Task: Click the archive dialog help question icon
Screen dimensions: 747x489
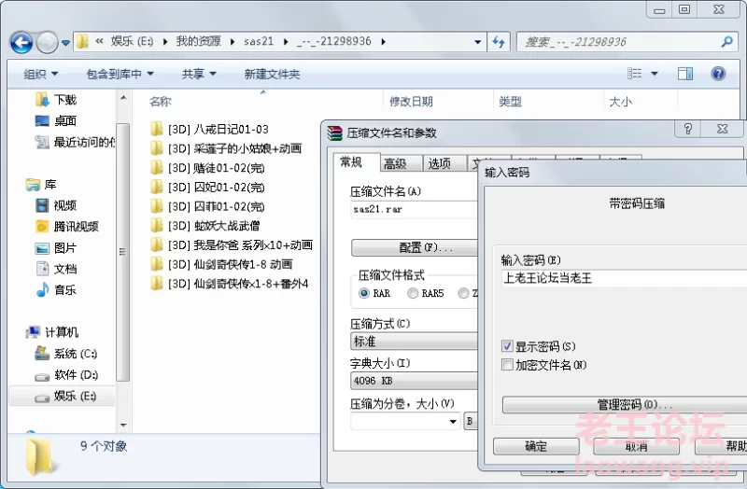Action: pos(688,129)
